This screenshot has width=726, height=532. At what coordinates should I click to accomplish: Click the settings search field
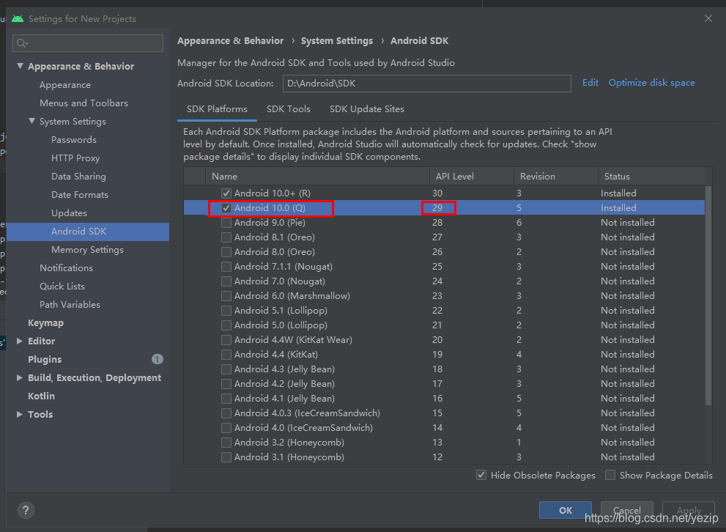pos(88,43)
